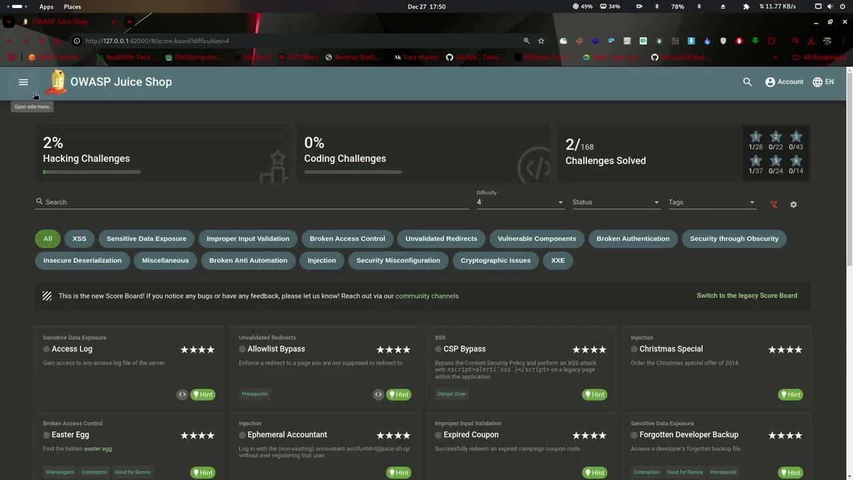Open the EN language selector
Image resolution: width=853 pixels, height=480 pixels.
click(823, 82)
